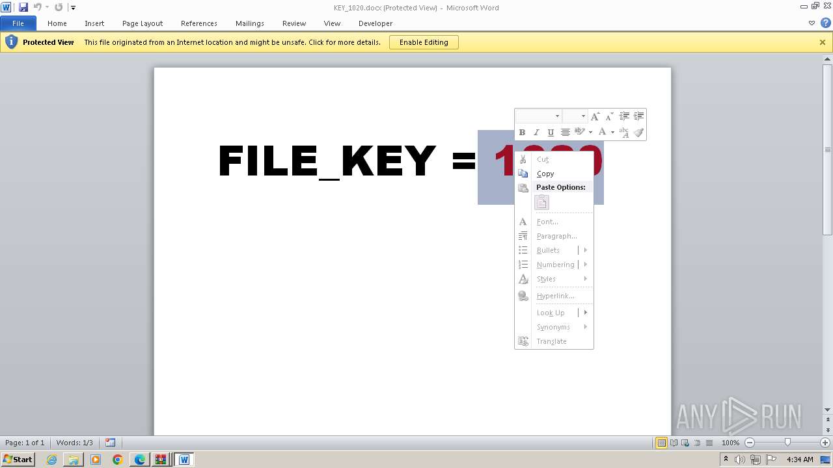Open the File tab
Viewport: 833px width, 468px height.
pyautogui.click(x=18, y=23)
